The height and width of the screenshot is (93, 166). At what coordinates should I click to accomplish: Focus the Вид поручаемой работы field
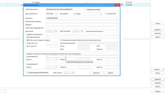82,21
